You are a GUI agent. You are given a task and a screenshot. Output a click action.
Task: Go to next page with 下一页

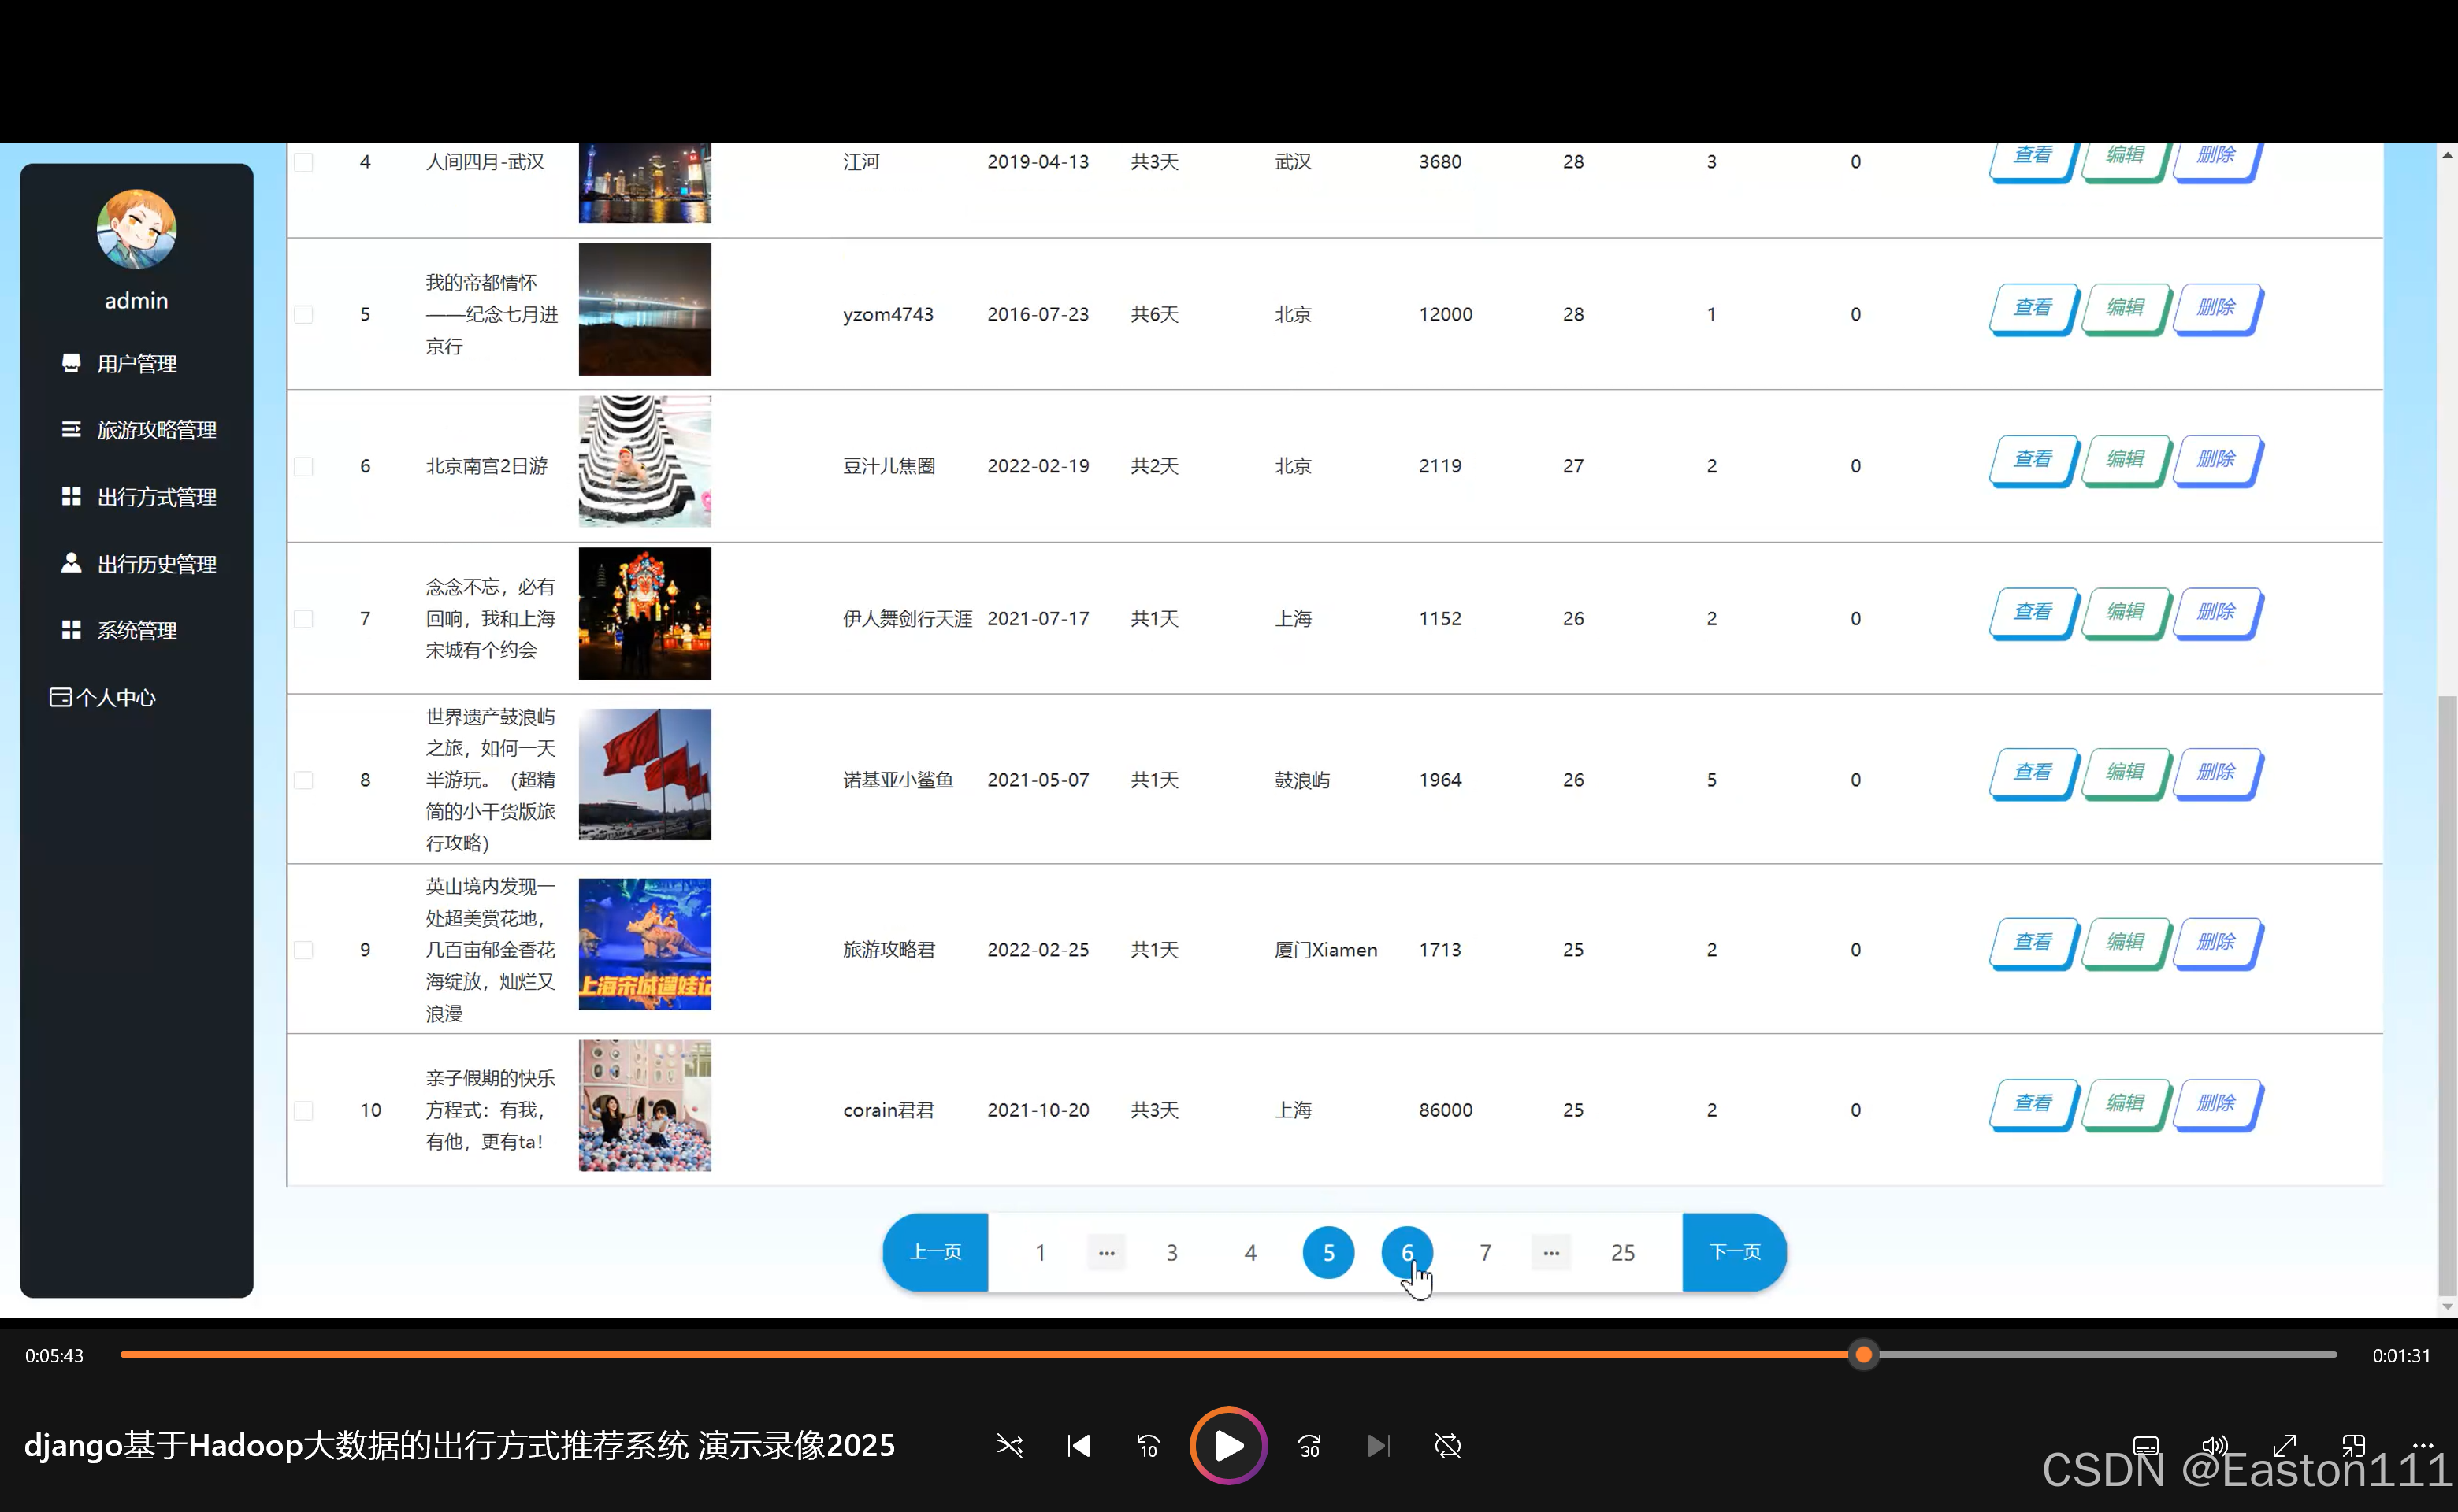(x=1735, y=1252)
